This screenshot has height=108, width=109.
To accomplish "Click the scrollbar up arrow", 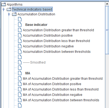I will click(107, 4).
